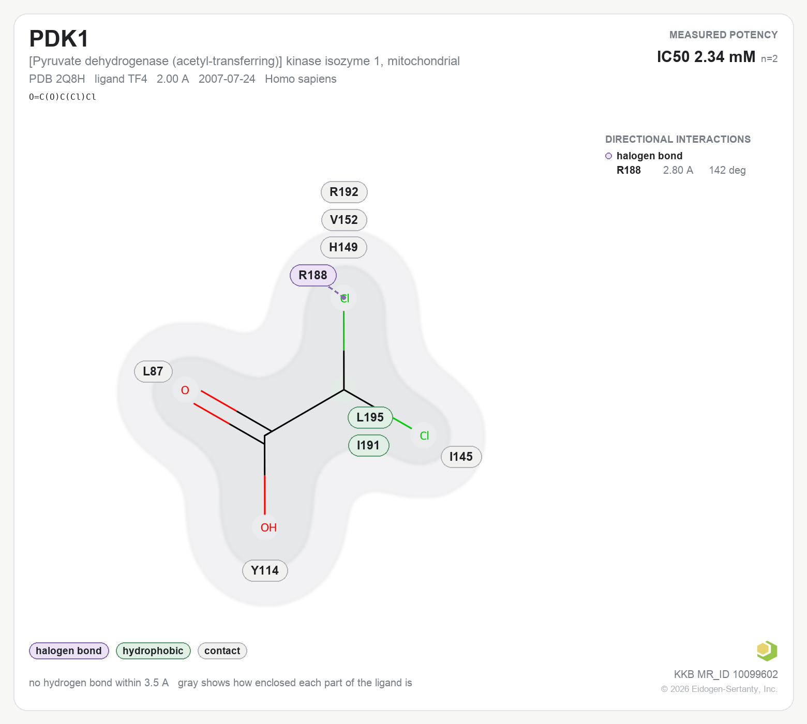Viewport: 807px width, 724px height.
Task: Toggle the halogen bond legend pill
Action: [69, 651]
